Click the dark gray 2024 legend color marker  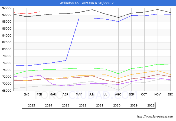(41, 106)
